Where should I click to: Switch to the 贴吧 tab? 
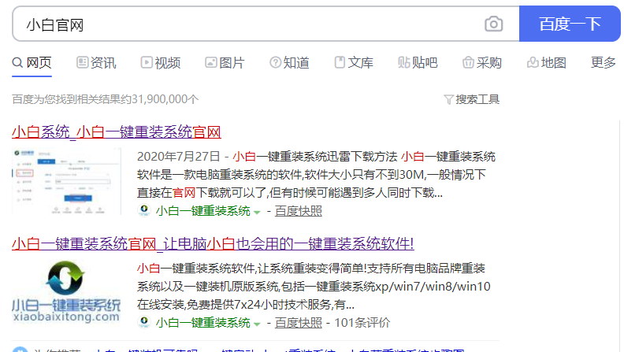click(418, 63)
